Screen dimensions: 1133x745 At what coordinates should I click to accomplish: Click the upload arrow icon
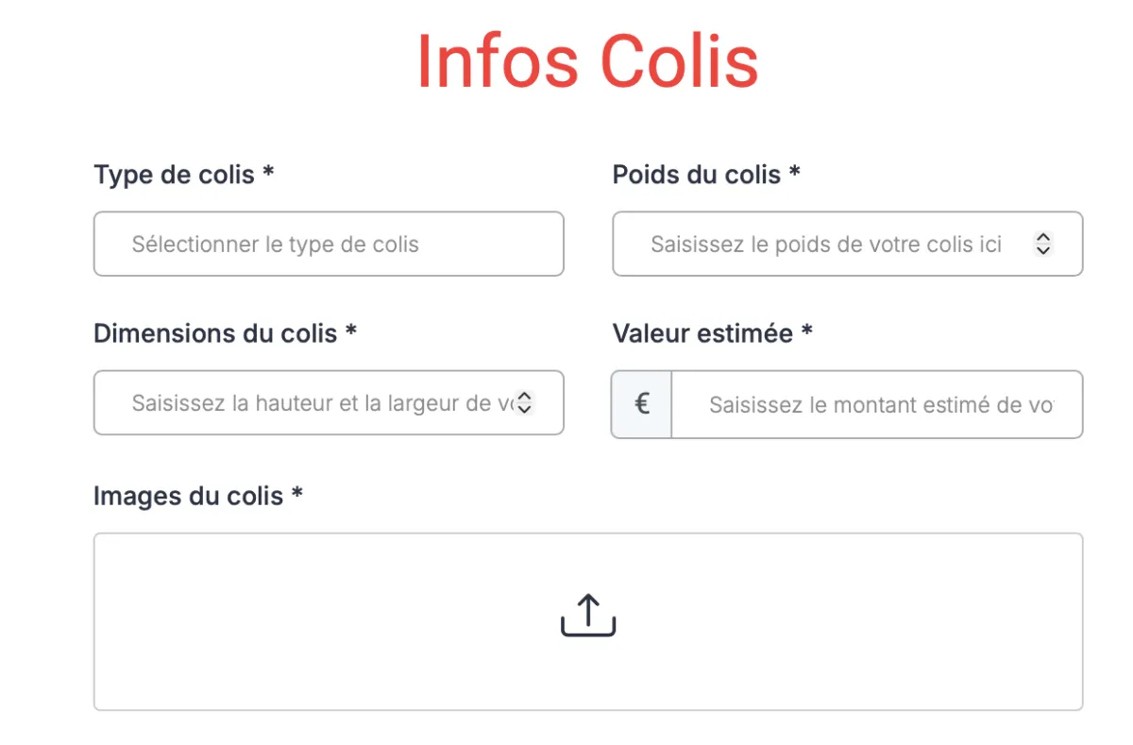588,615
